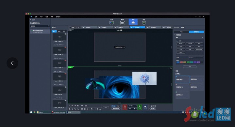
Task: Toggle the select-all checkbox in the preset parameters
Action: click(177, 41)
